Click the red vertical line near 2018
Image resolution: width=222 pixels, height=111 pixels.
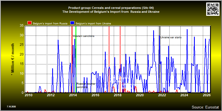pyautogui.click(x=120, y=59)
